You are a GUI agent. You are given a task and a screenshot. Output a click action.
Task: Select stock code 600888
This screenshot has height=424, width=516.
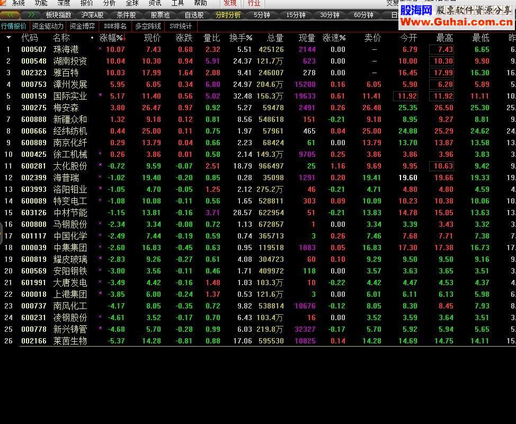click(34, 119)
